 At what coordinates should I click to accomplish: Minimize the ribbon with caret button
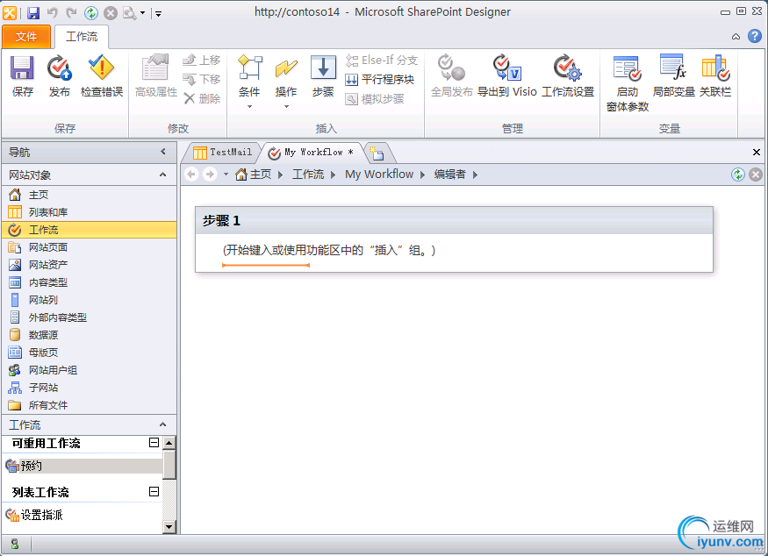pyautogui.click(x=736, y=37)
